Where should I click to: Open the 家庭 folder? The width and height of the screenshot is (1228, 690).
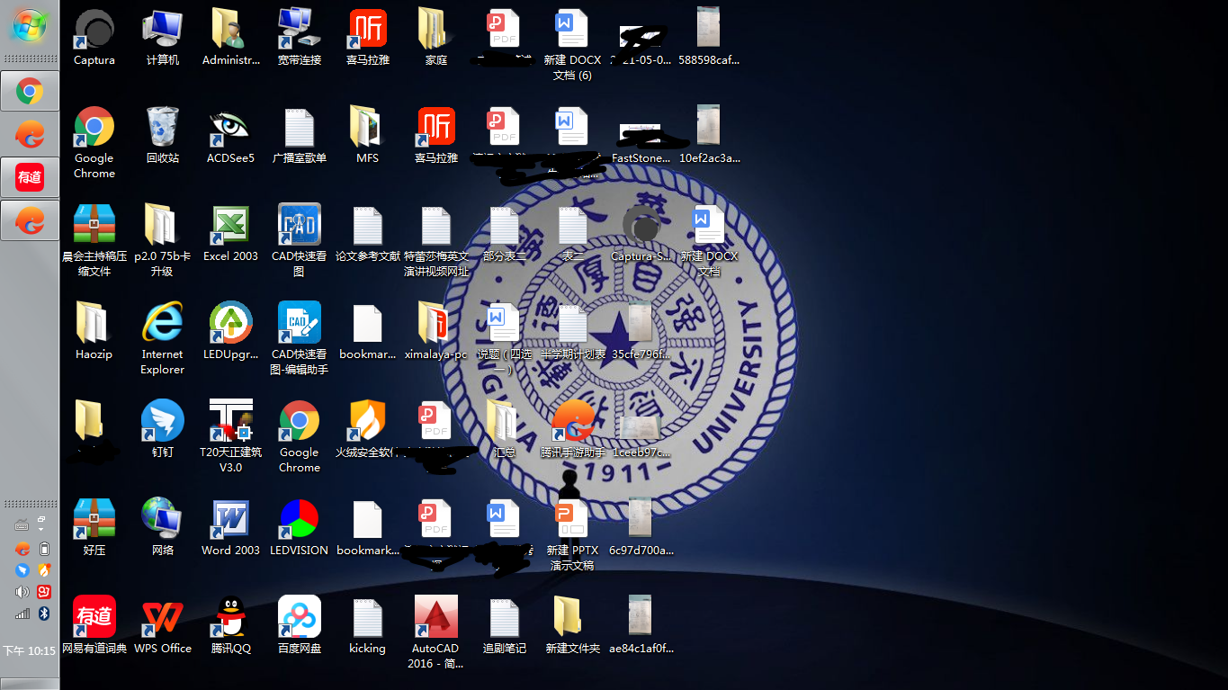tap(436, 38)
